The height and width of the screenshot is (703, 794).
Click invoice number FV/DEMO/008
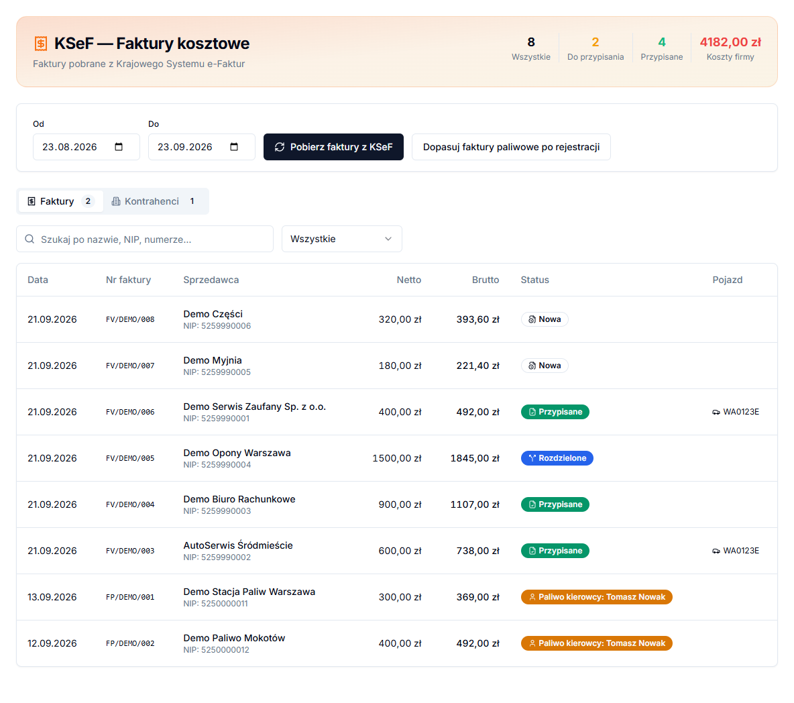point(130,319)
